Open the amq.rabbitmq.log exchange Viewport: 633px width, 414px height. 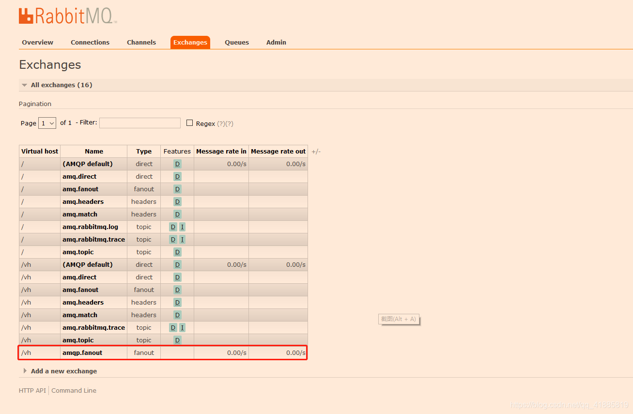[x=90, y=227]
